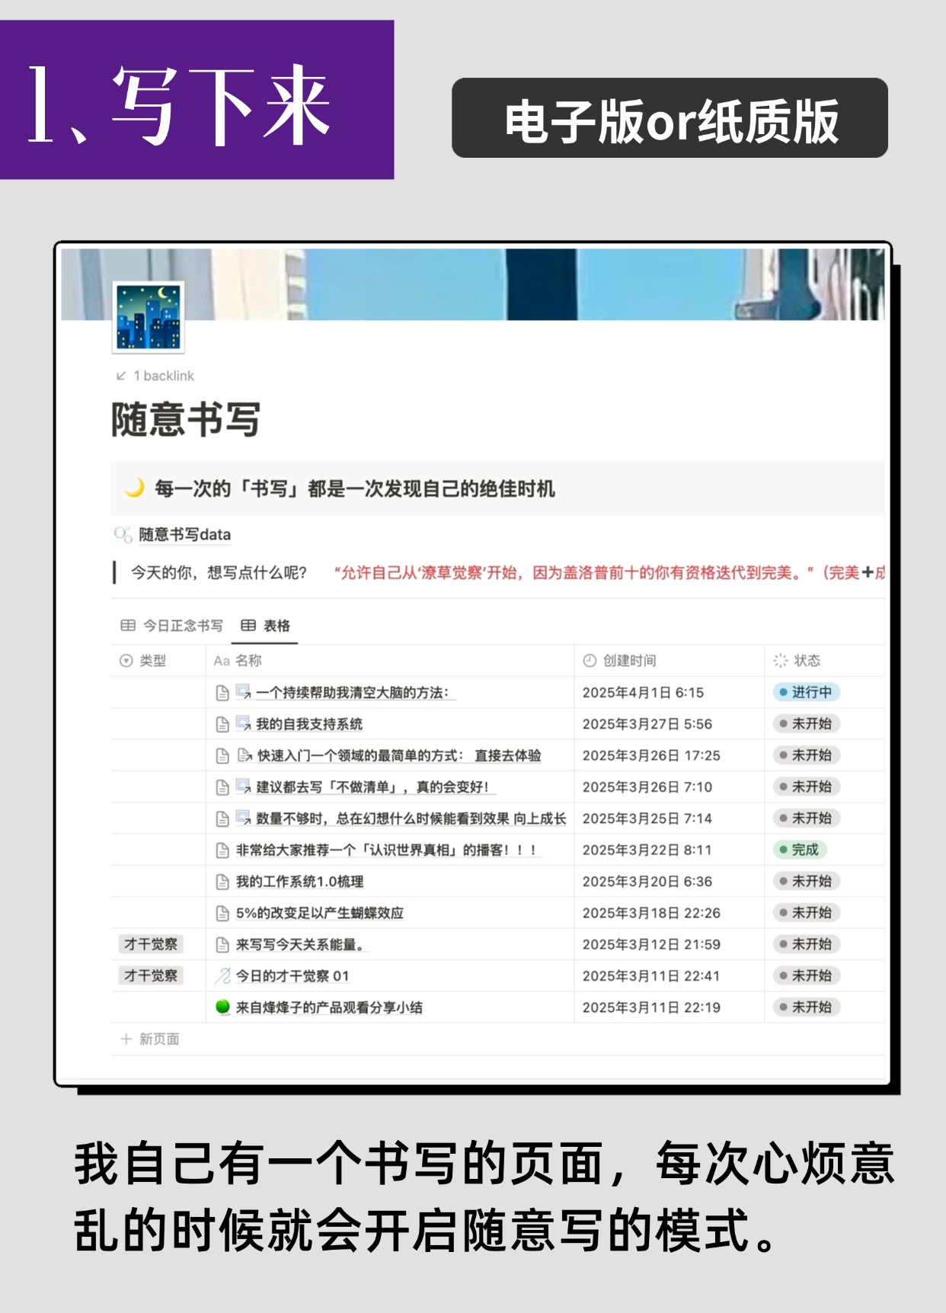Open the 名称 column header menu
946x1313 pixels.
(x=248, y=661)
